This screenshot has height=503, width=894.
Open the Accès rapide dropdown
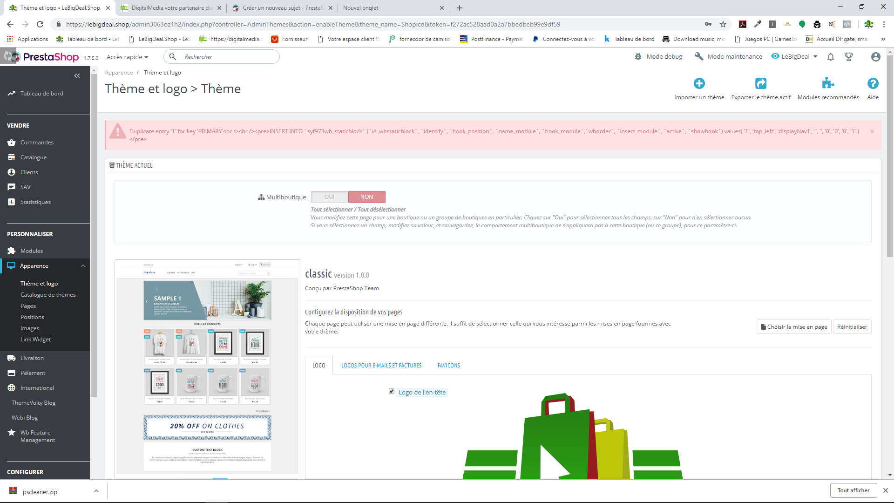click(x=127, y=57)
